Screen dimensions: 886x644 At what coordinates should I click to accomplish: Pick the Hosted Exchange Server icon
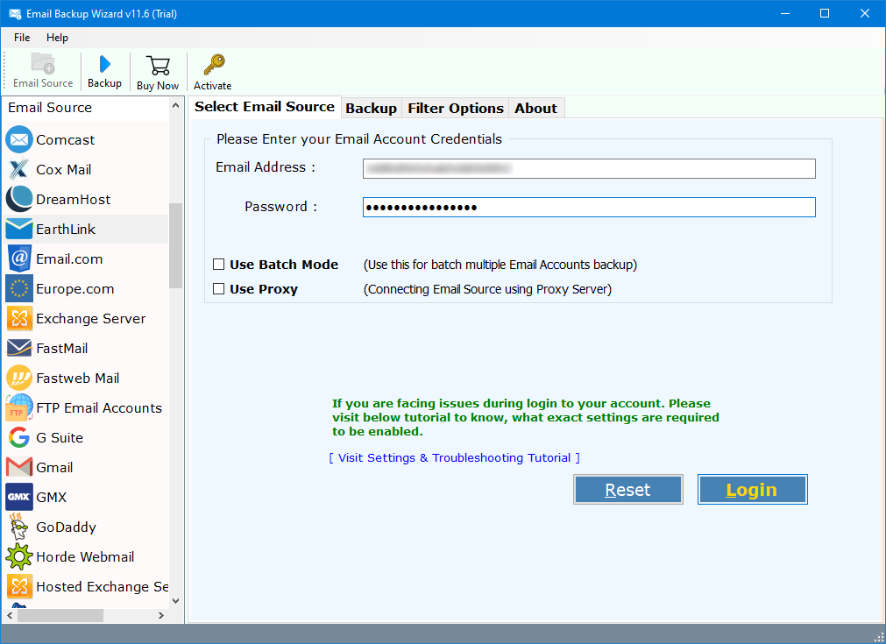click(19, 586)
